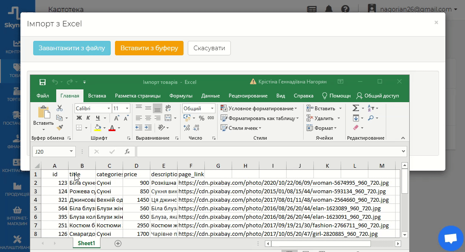The width and height of the screenshot is (465, 252).
Task: Click the decrease indent icon
Action: (x=138, y=128)
